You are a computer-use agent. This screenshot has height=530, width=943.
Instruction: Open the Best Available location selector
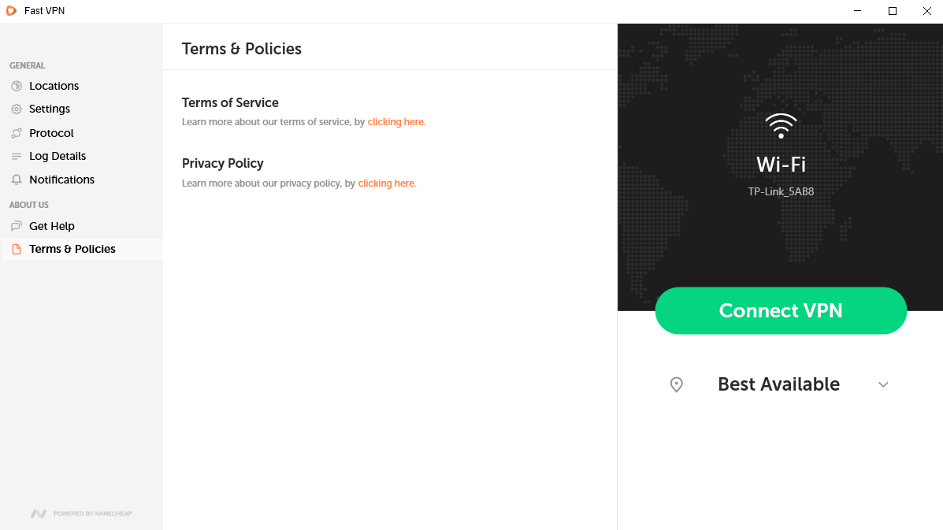pos(779,384)
